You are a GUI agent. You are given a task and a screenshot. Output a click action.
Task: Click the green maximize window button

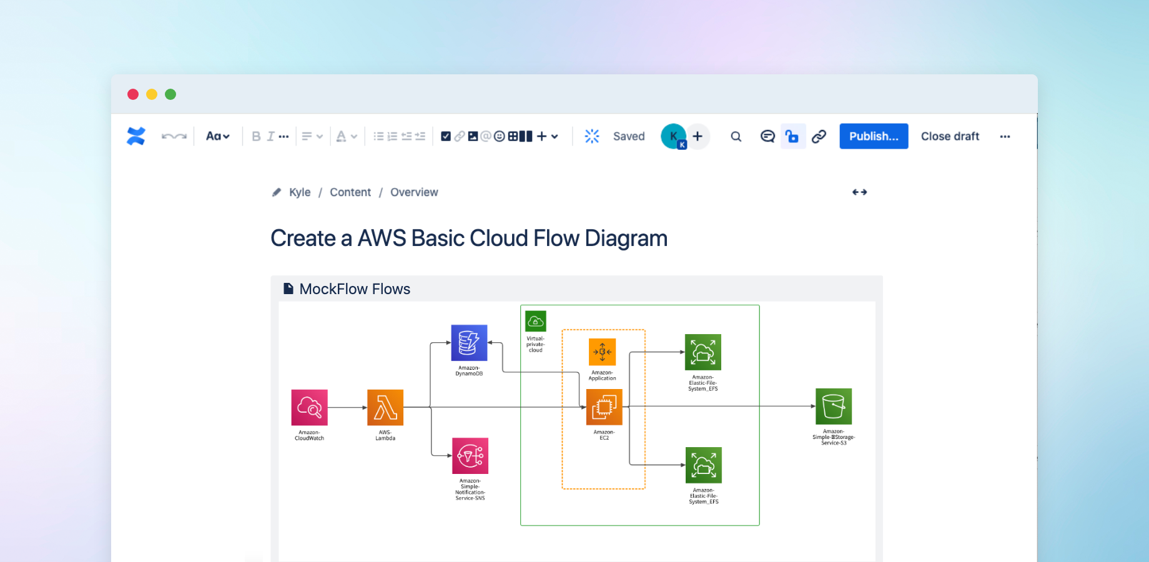[x=170, y=94]
